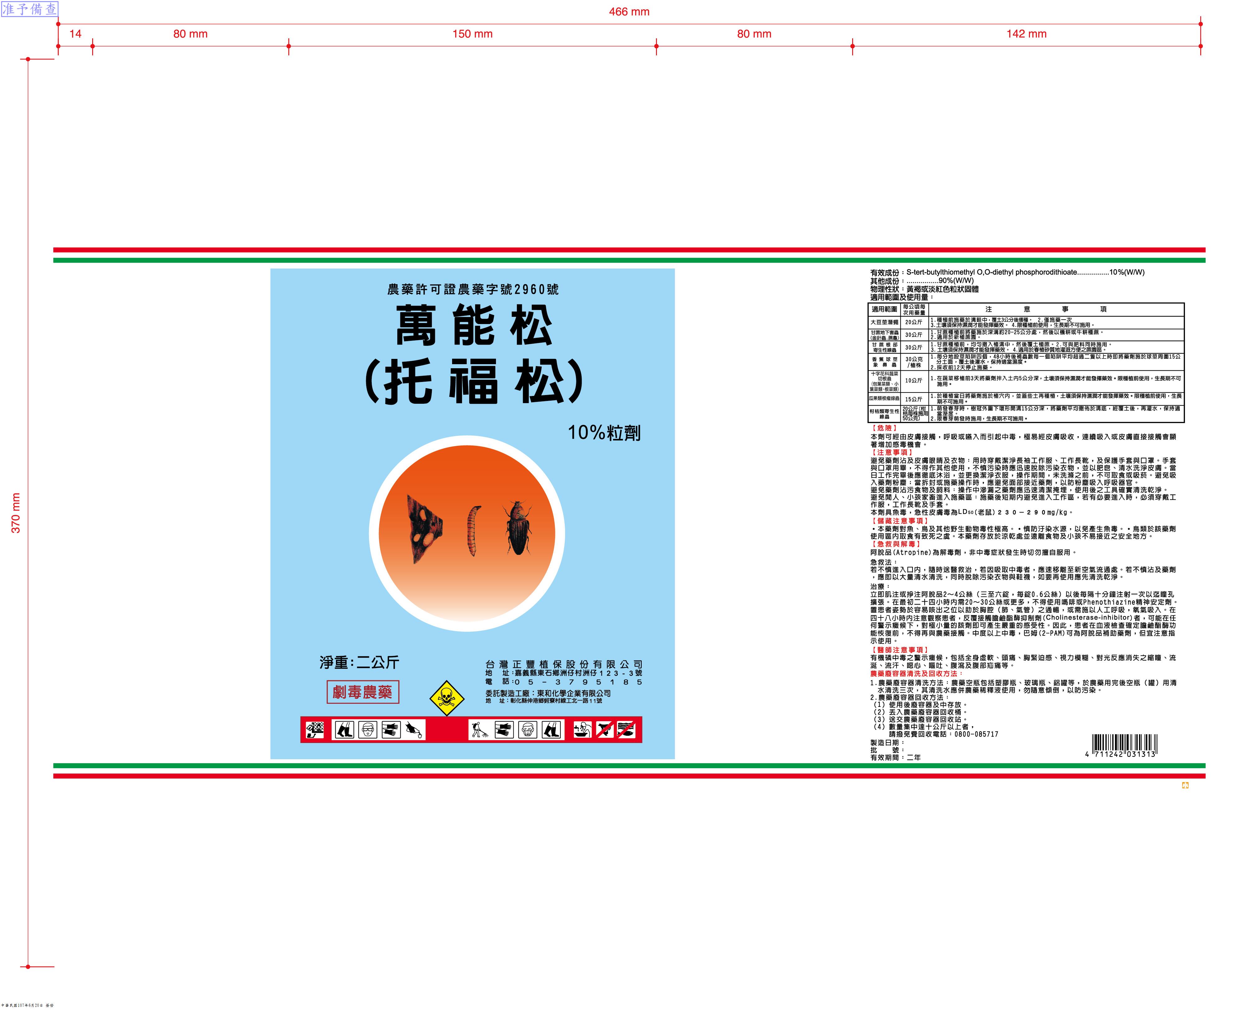1237x1010 pixels.
Task: Click the first rubber boots pictogram on left
Action: point(345,730)
